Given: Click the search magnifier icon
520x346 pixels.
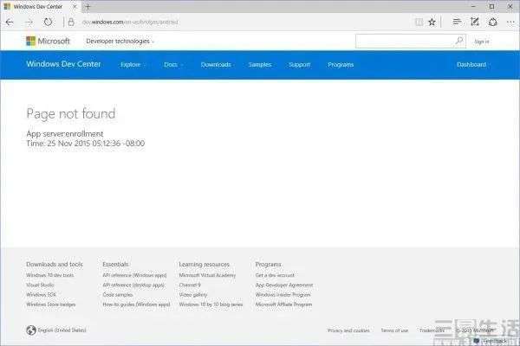Looking at the screenshot, I should point(459,41).
